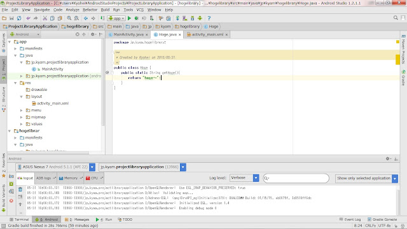Image resolution: width=407 pixels, height=229 pixels.
Task: Click the Redo toolbar arrow
Action: pos(36,18)
